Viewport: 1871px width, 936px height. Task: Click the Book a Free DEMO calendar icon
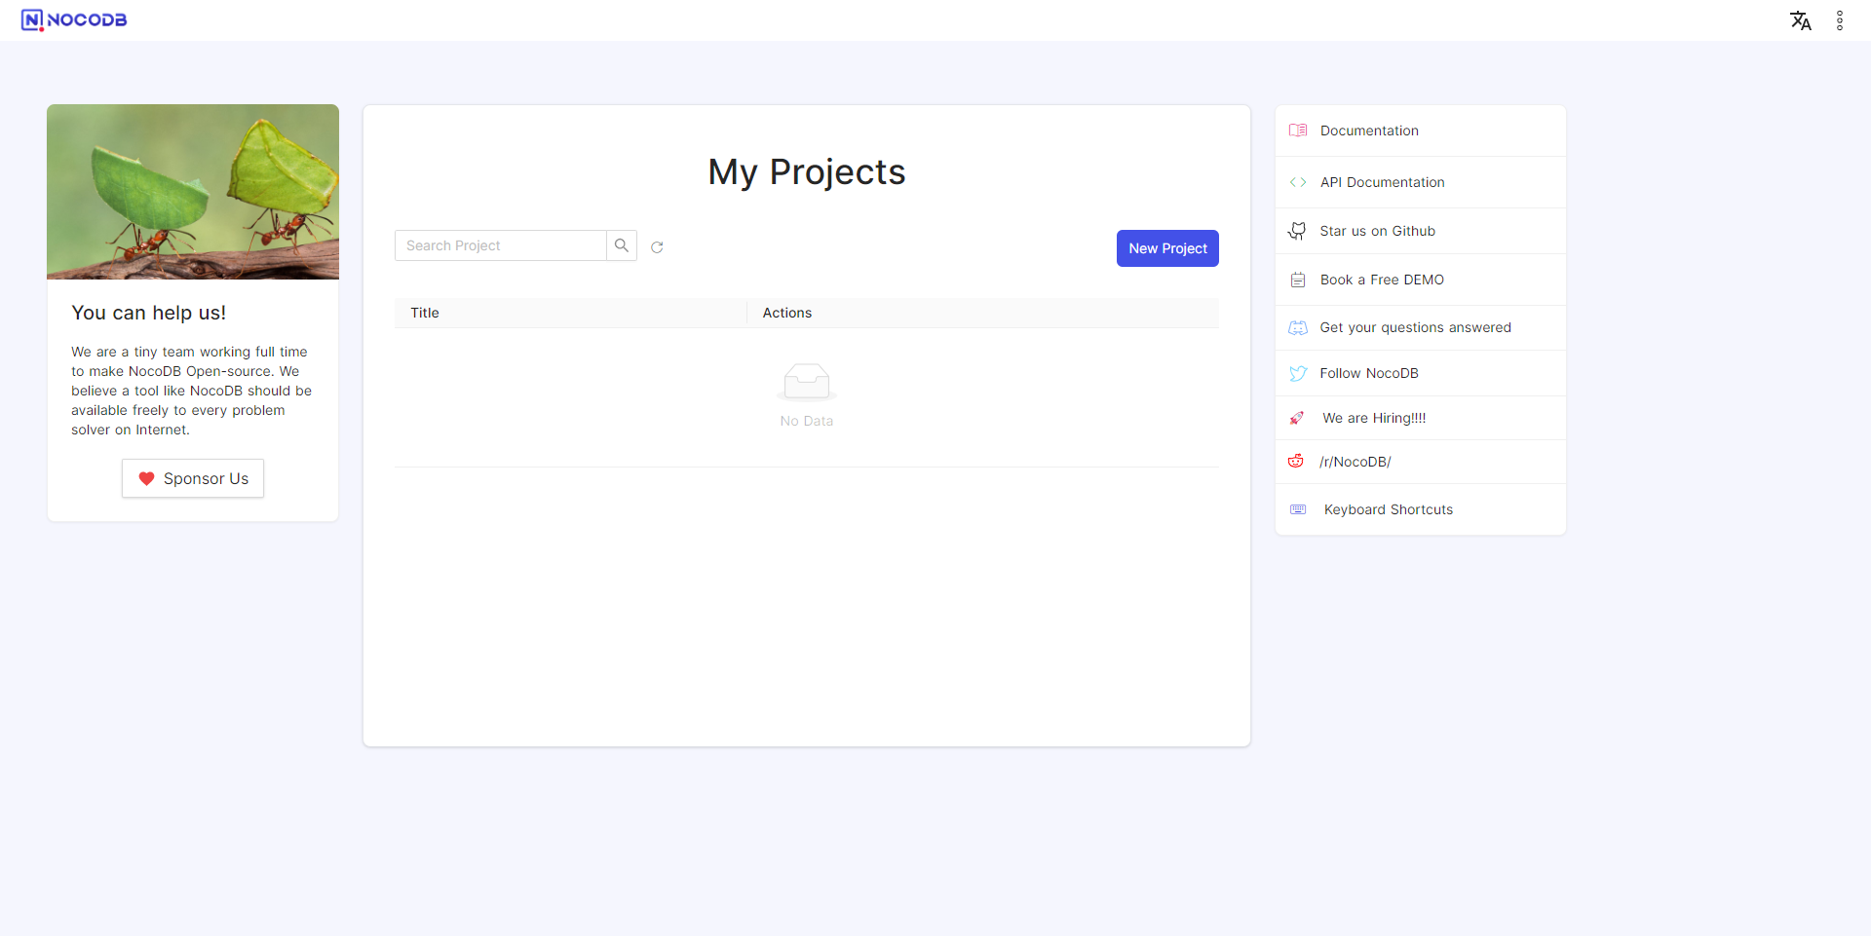pos(1298,280)
